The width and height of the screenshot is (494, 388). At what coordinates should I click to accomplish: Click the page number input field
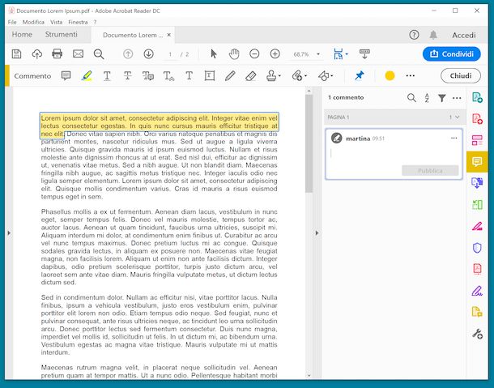(x=170, y=54)
